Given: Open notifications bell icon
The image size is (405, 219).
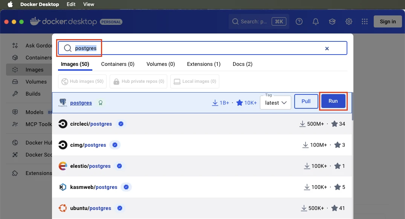Looking at the screenshot, I should [316, 22].
